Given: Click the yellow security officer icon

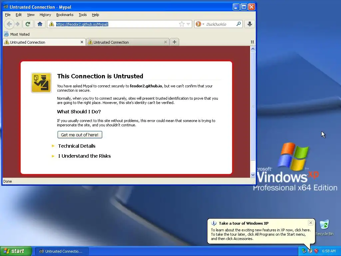Looking at the screenshot, I should pos(41,83).
